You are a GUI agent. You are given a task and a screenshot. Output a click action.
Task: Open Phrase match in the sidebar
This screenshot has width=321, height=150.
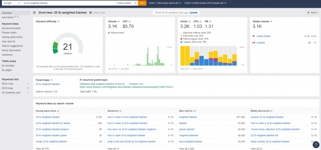[x=9, y=32]
